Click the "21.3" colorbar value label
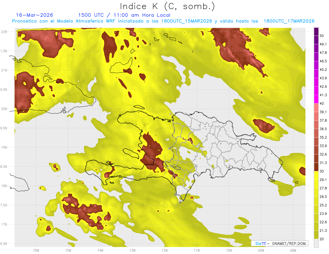Screen dimensions: 329x254 (x=324, y=230)
